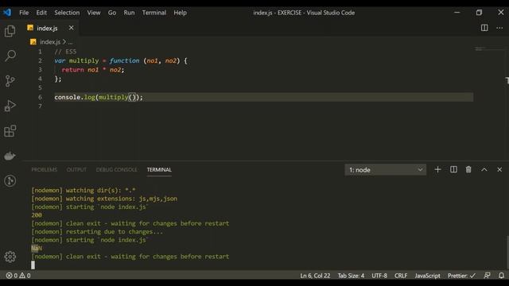Open the Run and Debug view

10,106
